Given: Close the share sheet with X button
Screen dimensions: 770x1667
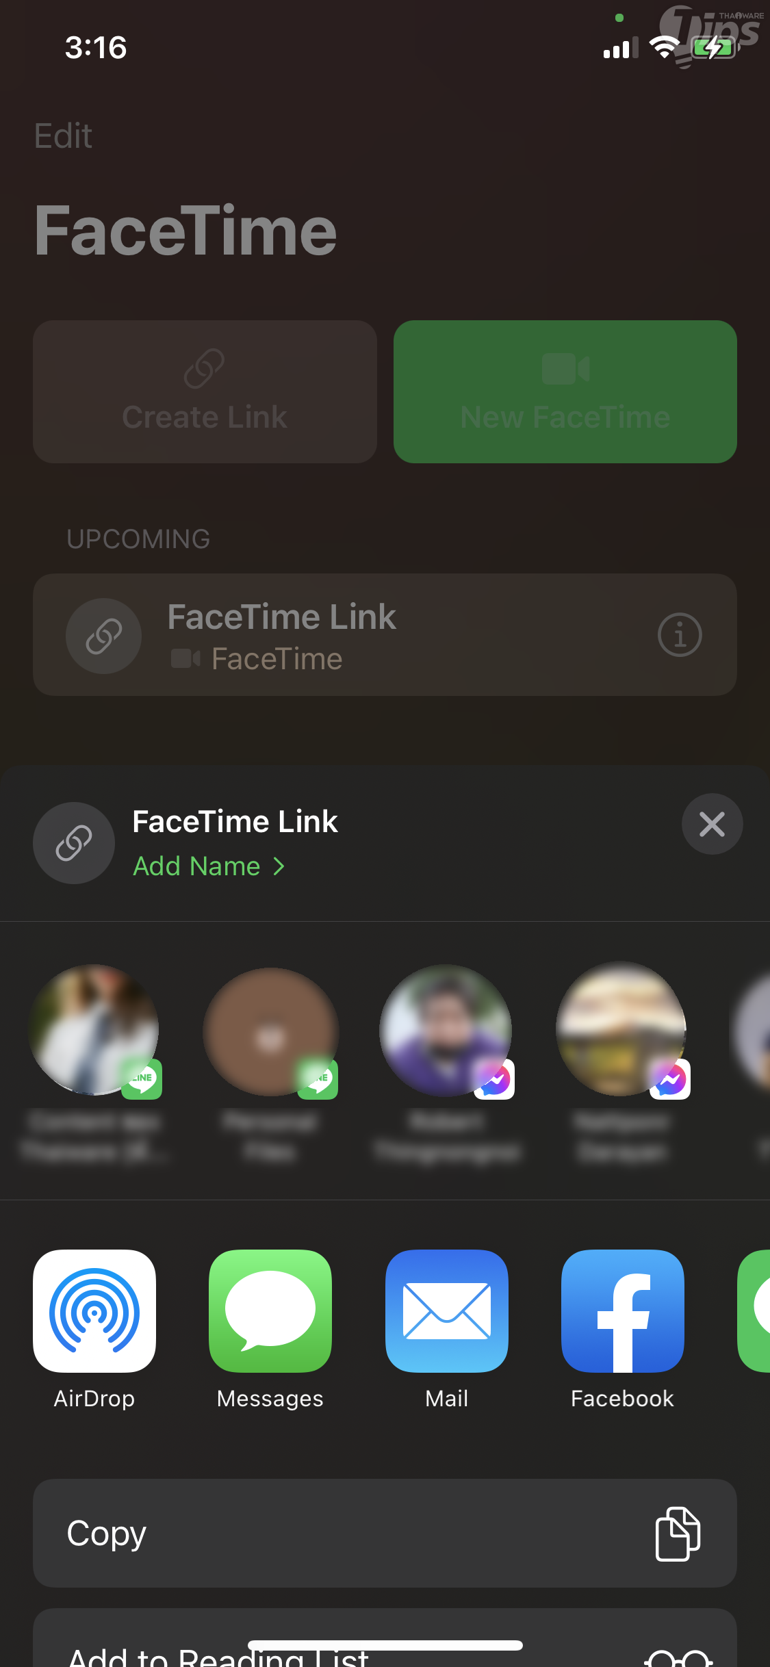Looking at the screenshot, I should point(712,824).
